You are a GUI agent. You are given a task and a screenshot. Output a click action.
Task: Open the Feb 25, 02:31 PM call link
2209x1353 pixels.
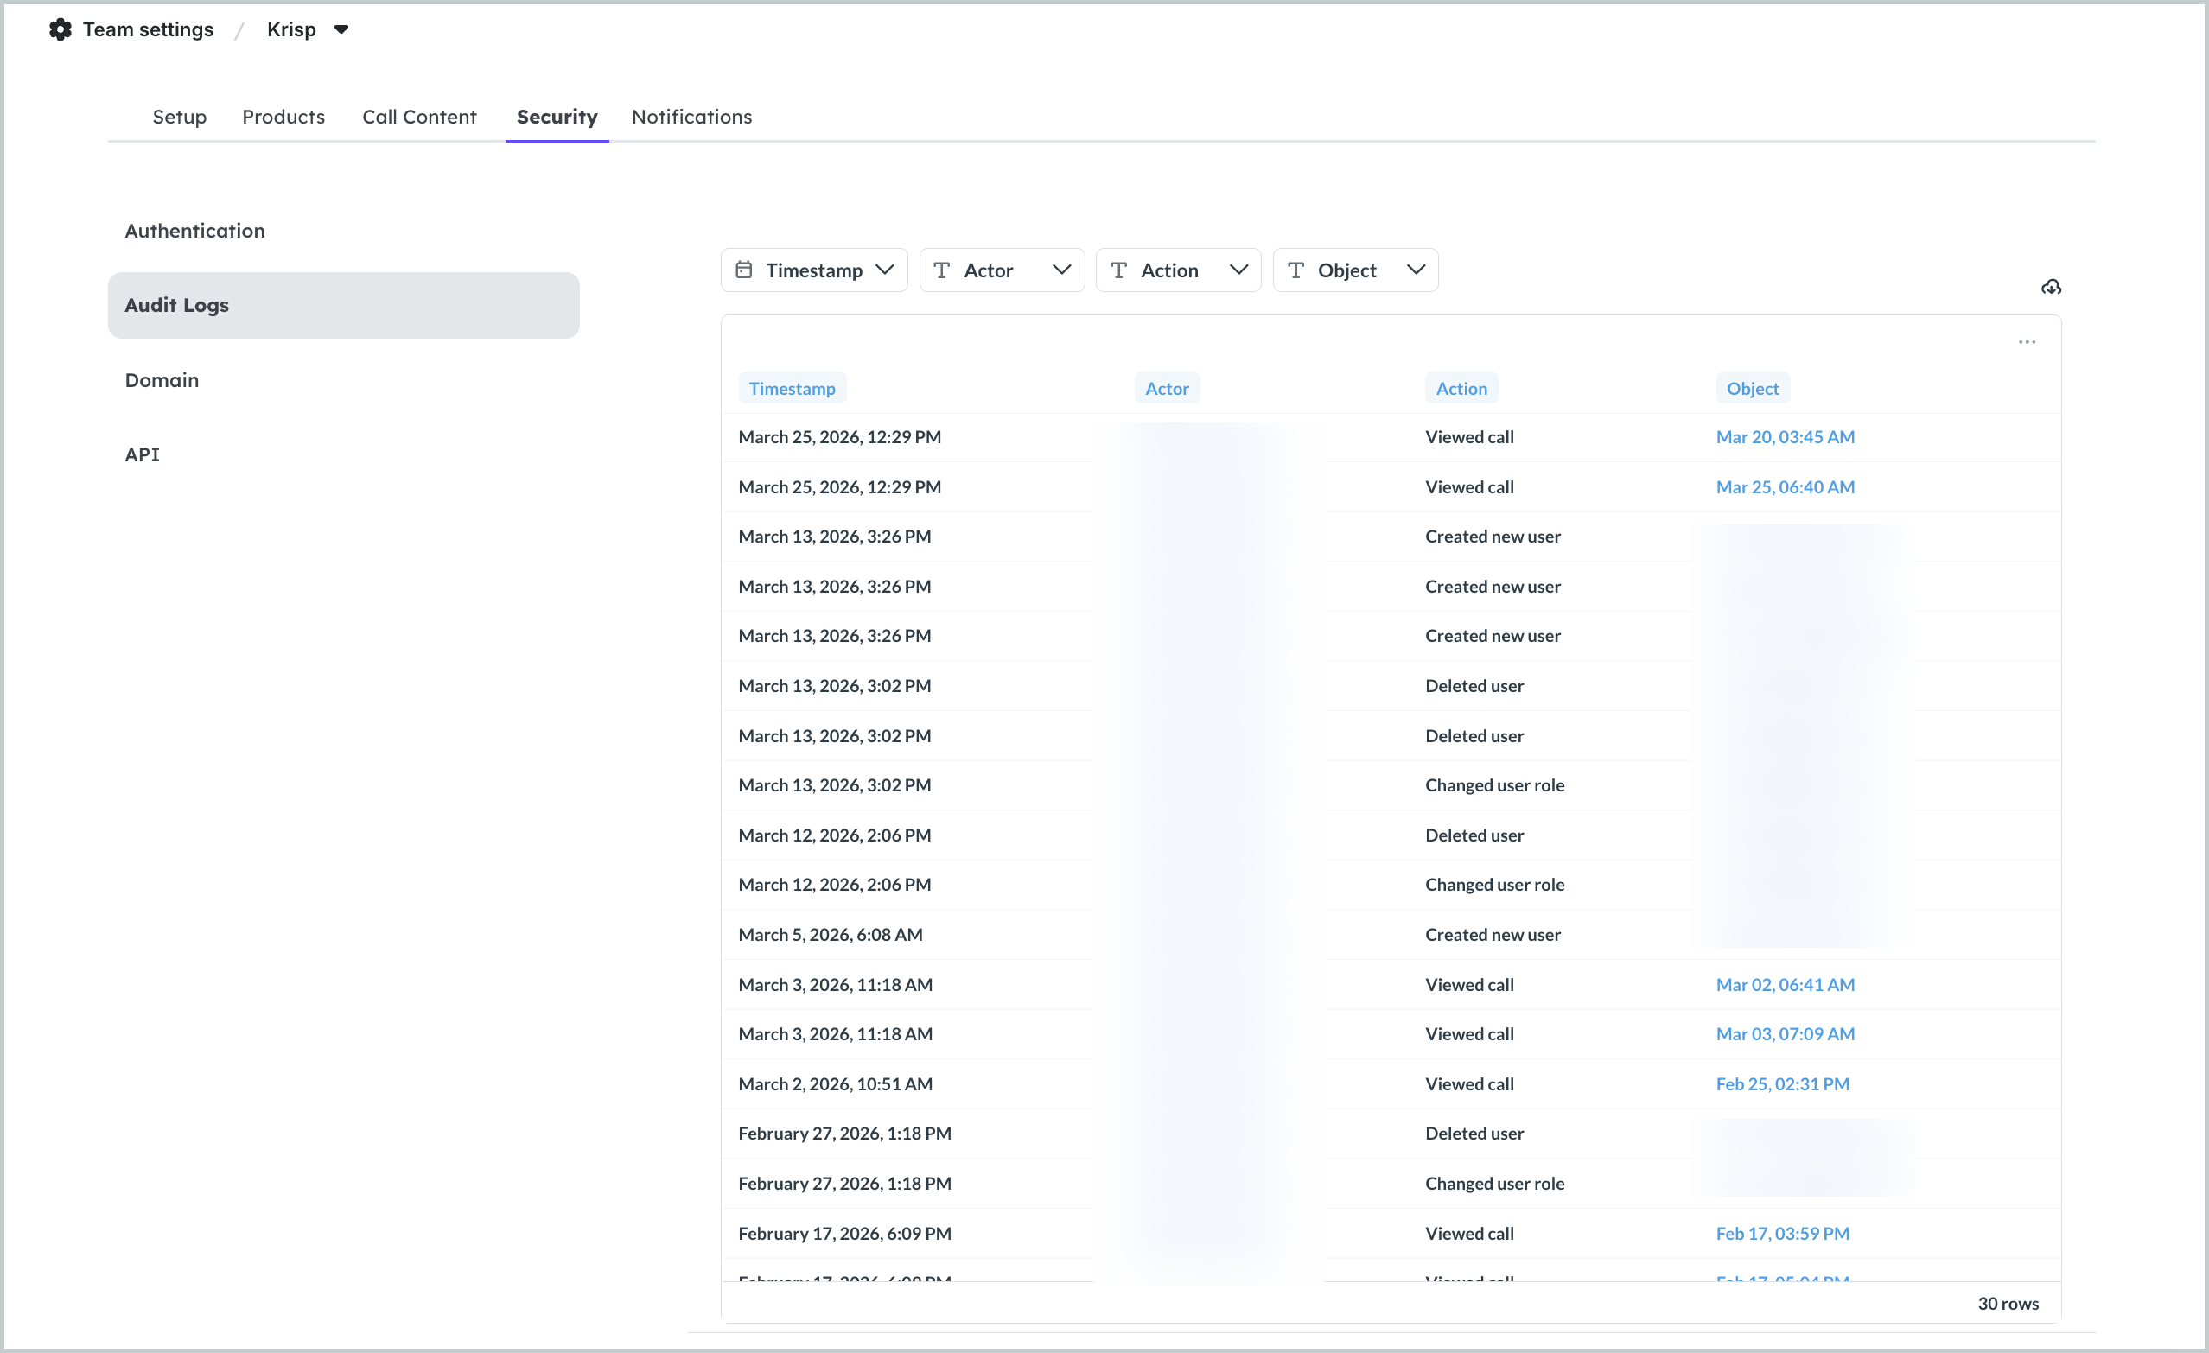coord(1781,1084)
